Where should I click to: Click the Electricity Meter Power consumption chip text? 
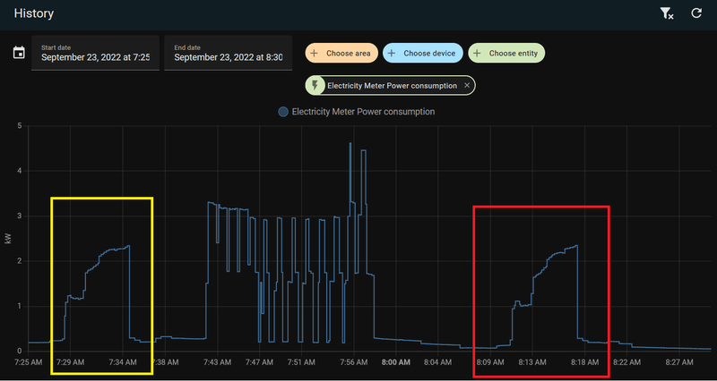[x=392, y=86]
